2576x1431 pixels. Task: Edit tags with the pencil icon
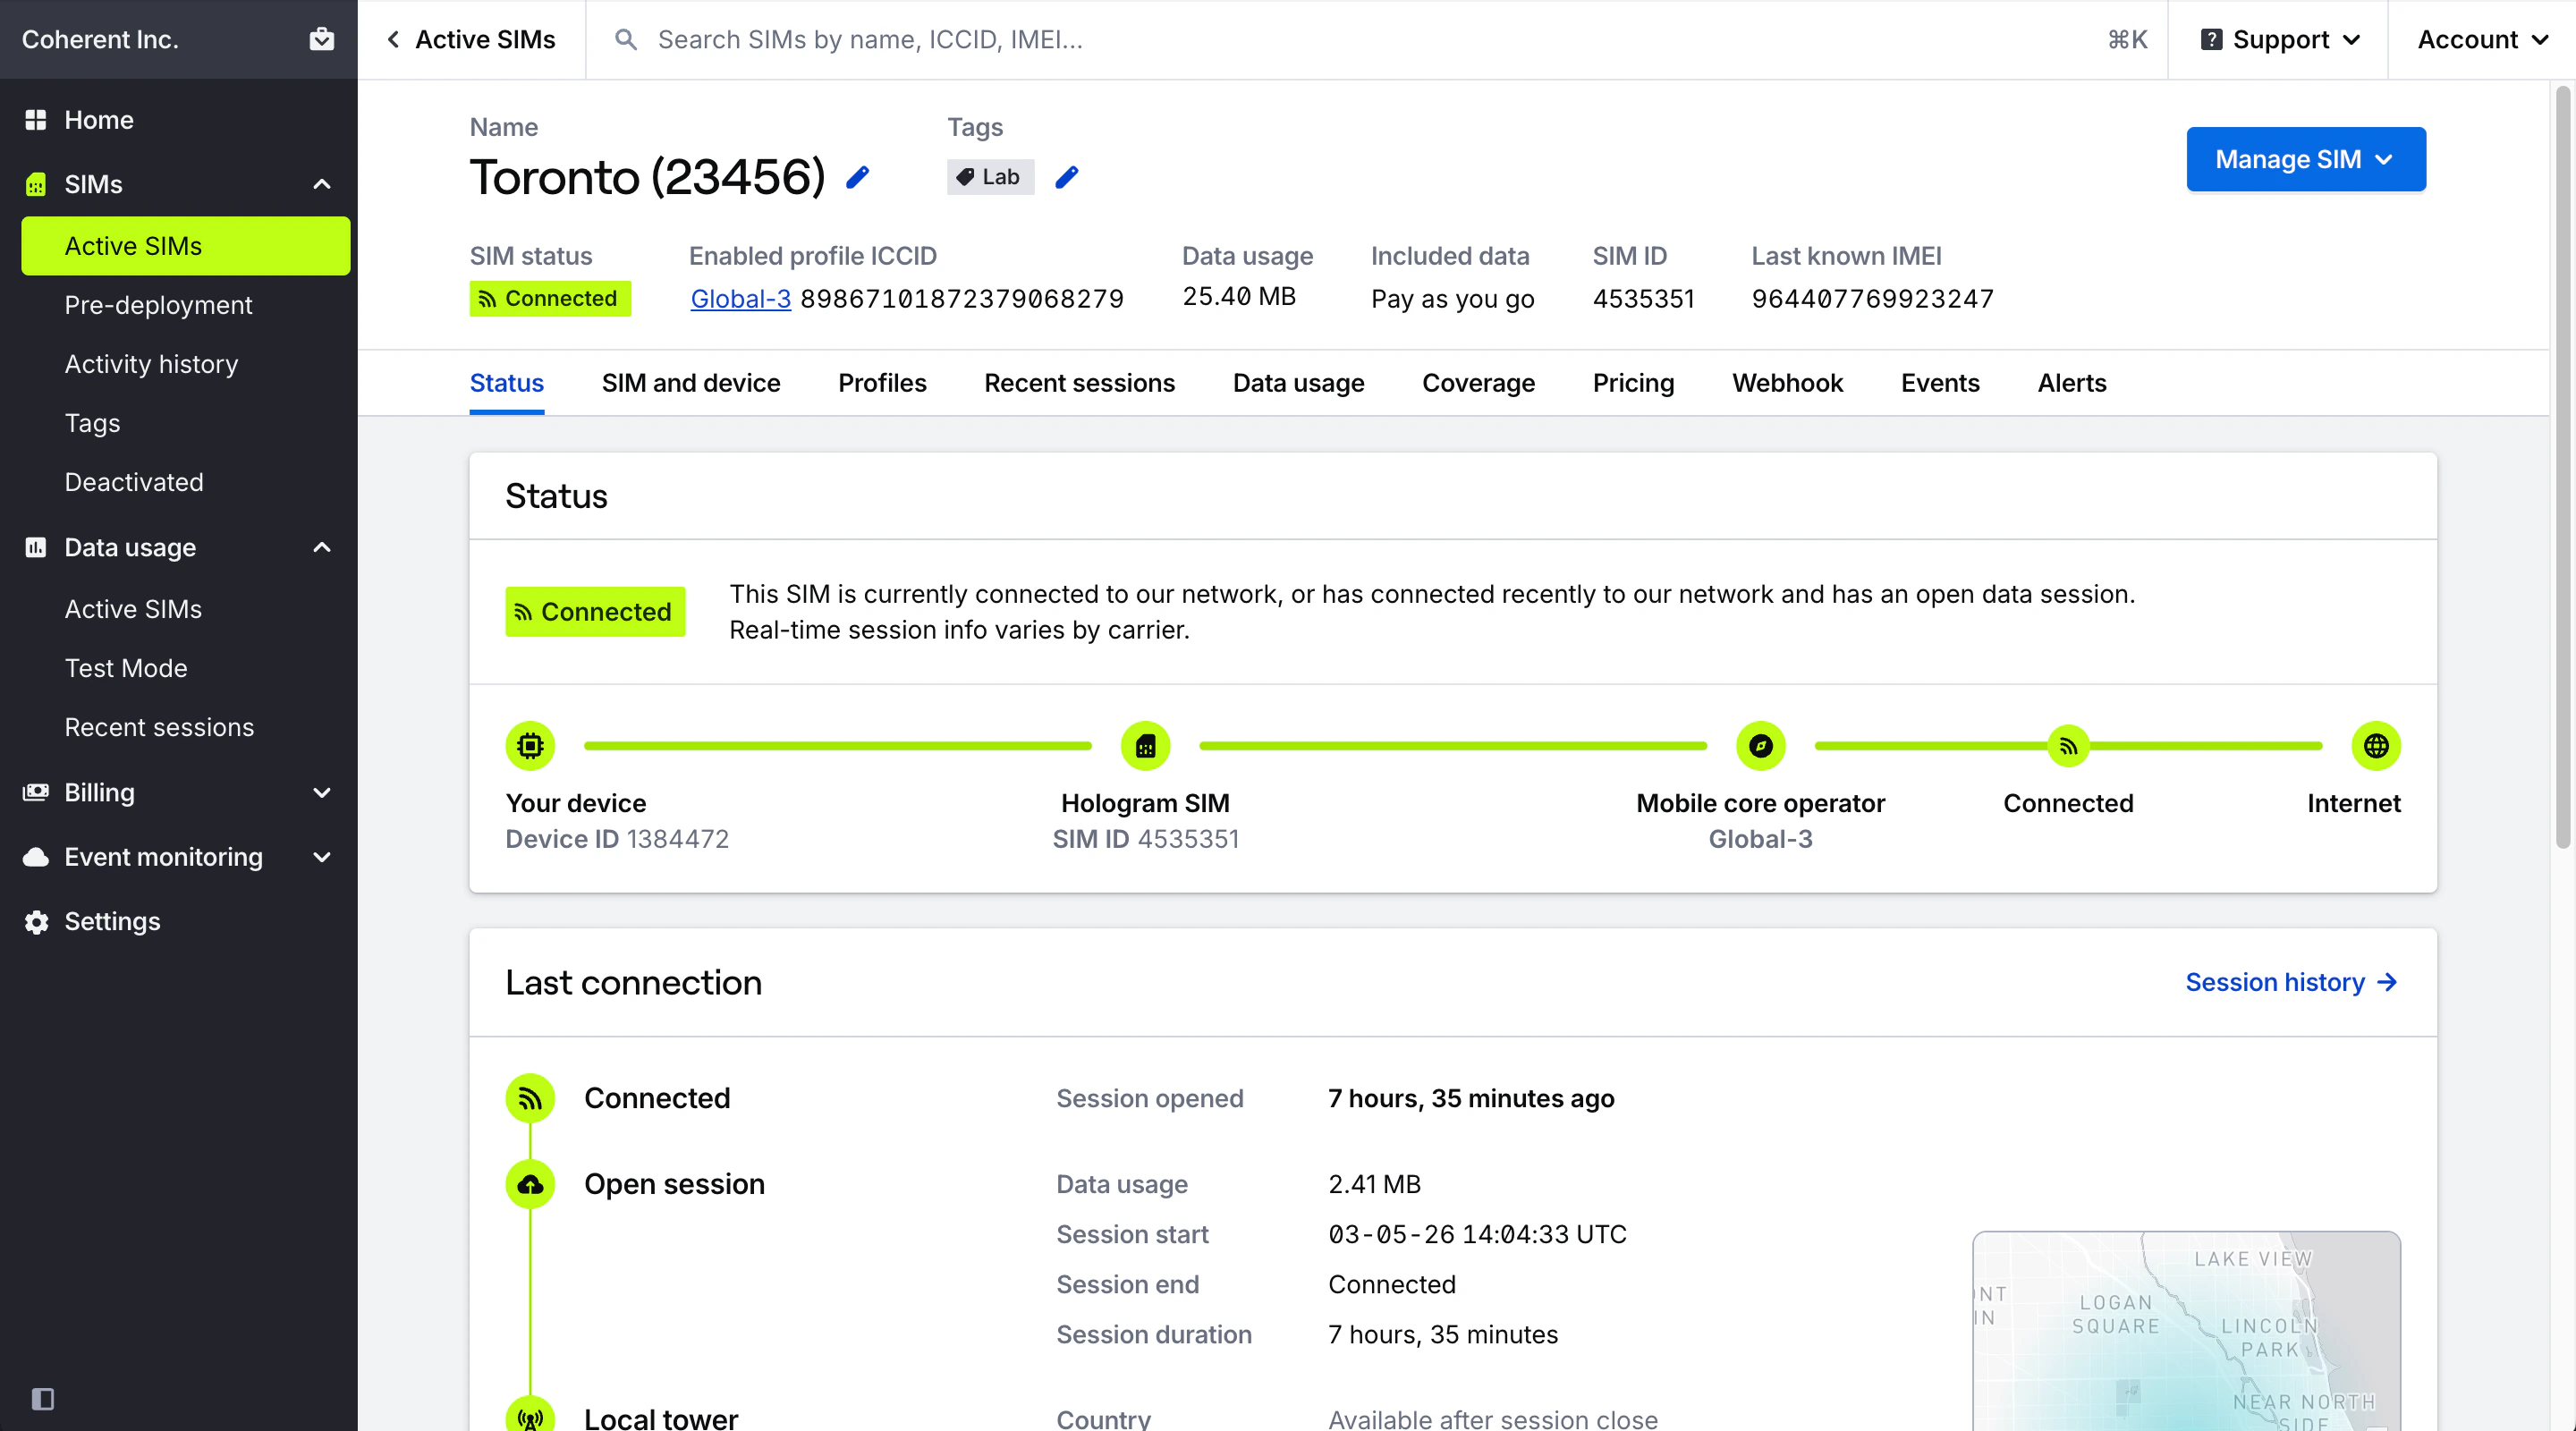pyautogui.click(x=1067, y=177)
